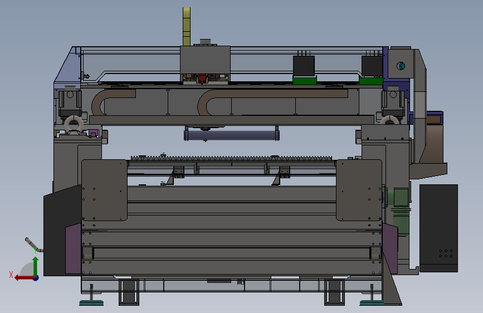The image size is (483, 313).
Task: Select the yellow vertical cable chain on top
Action: (x=187, y=27)
